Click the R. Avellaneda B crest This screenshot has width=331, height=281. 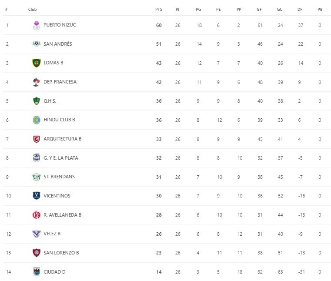(37, 215)
